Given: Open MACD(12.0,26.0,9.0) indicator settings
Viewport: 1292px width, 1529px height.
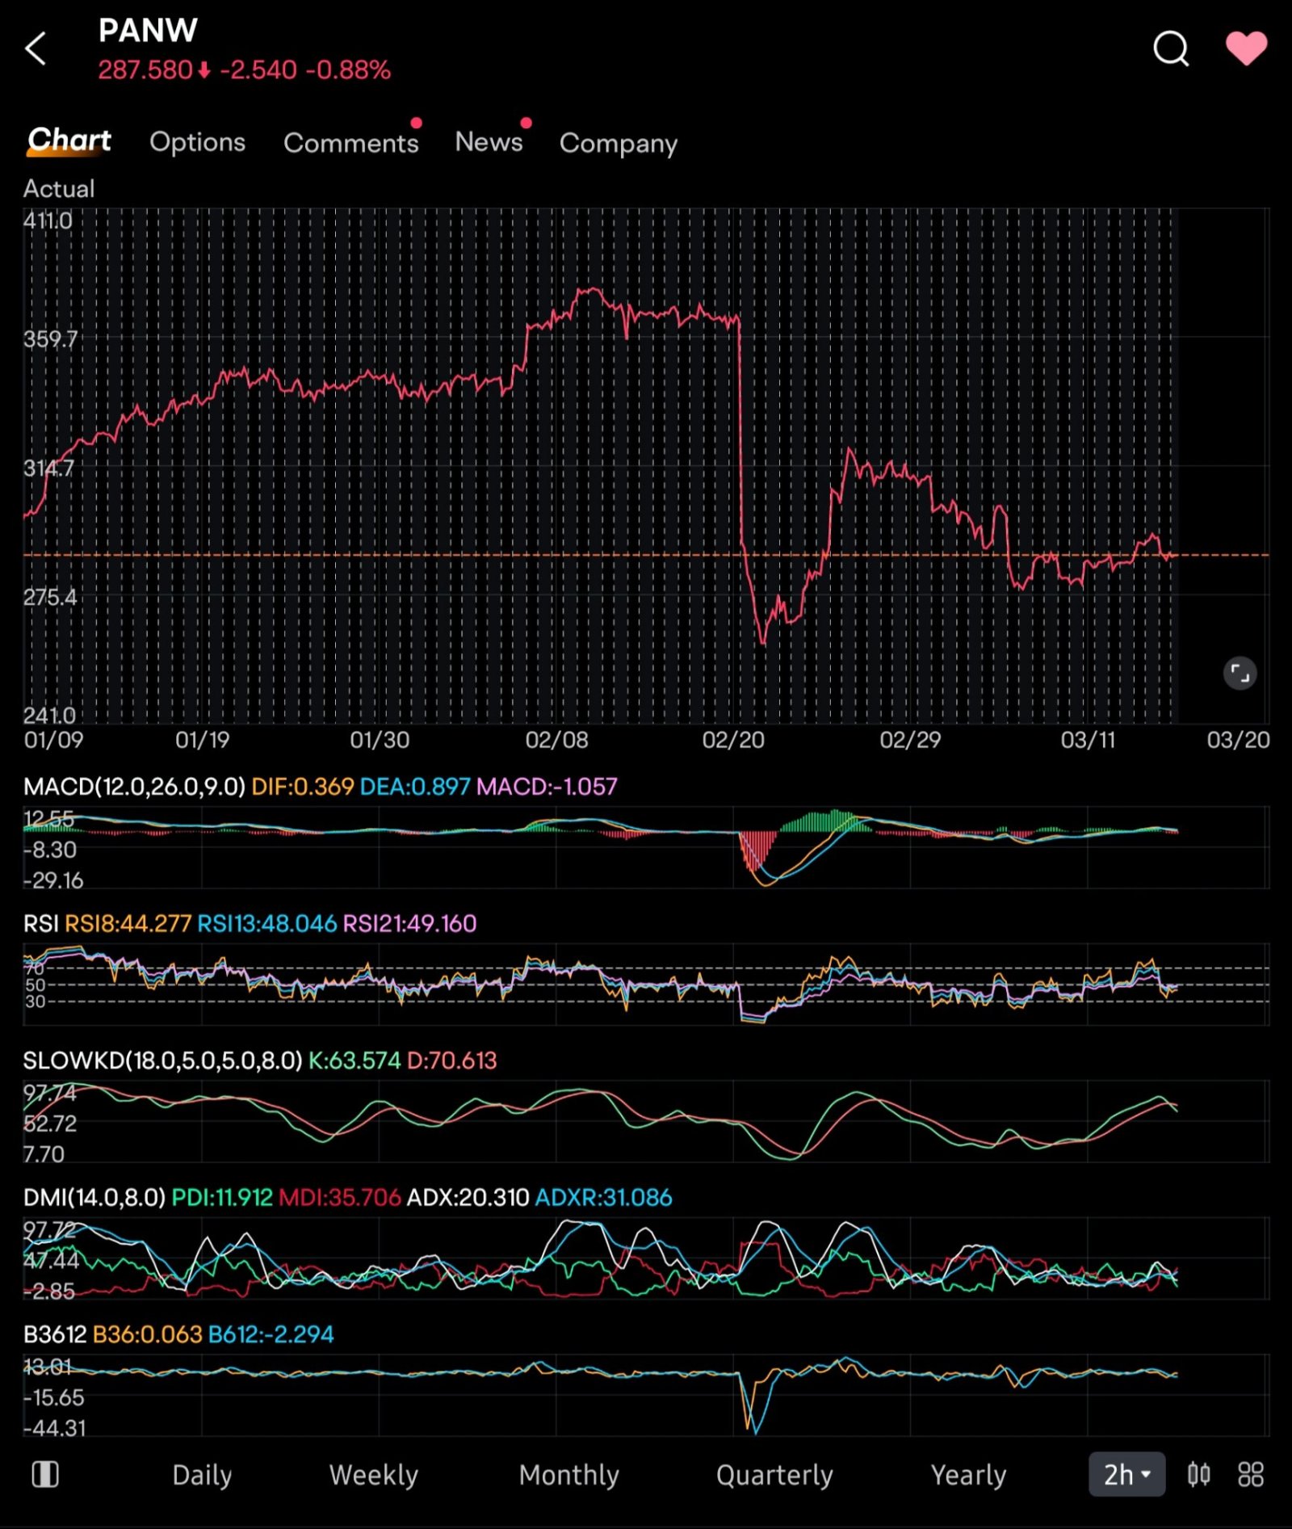Looking at the screenshot, I should click(x=134, y=787).
